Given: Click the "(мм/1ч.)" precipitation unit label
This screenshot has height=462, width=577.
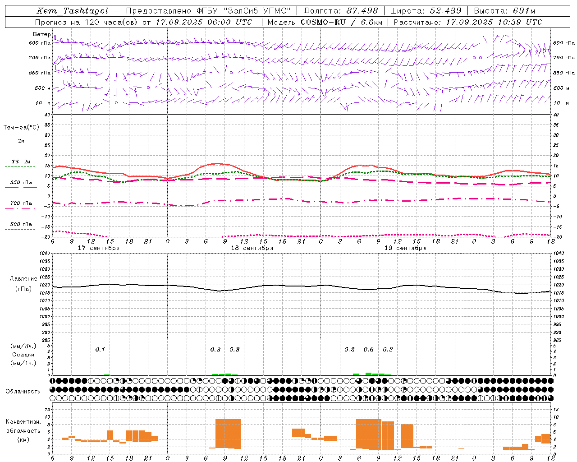Looking at the screenshot, I should [x=23, y=363].
